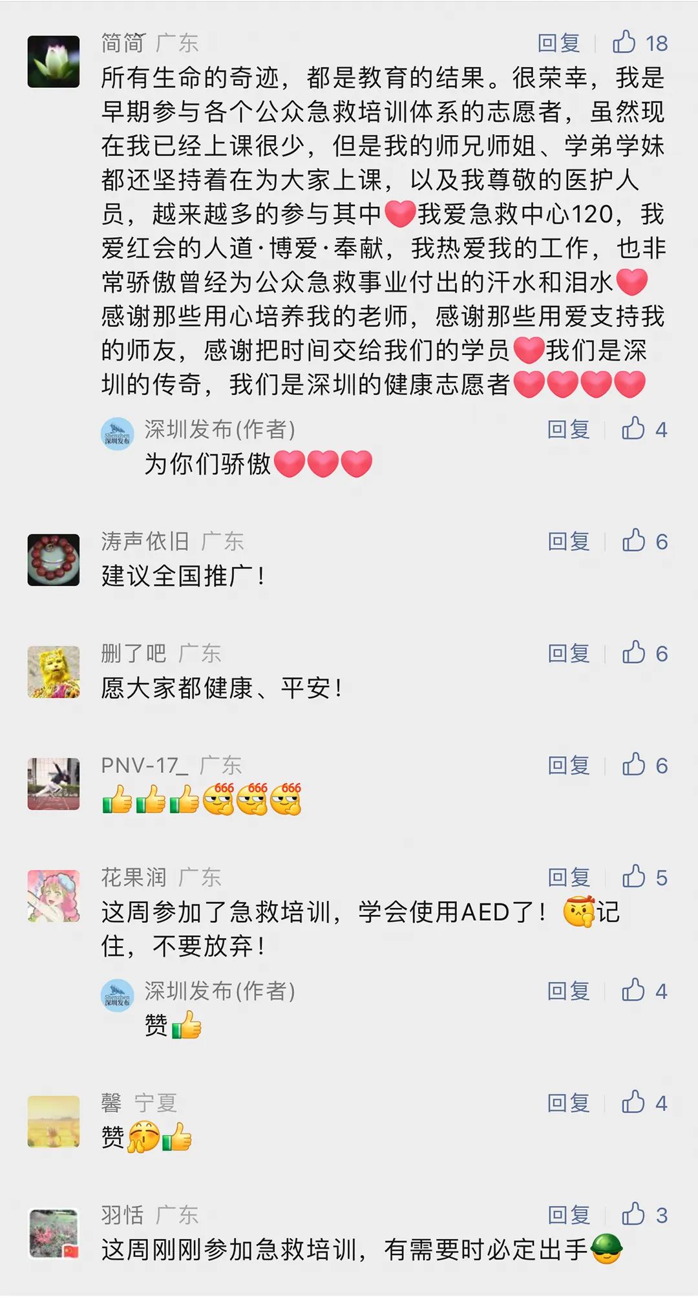Like PNV-17_'s emoji comment

tap(644, 765)
